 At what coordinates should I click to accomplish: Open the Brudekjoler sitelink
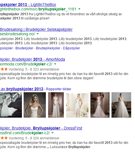click(24, 48)
